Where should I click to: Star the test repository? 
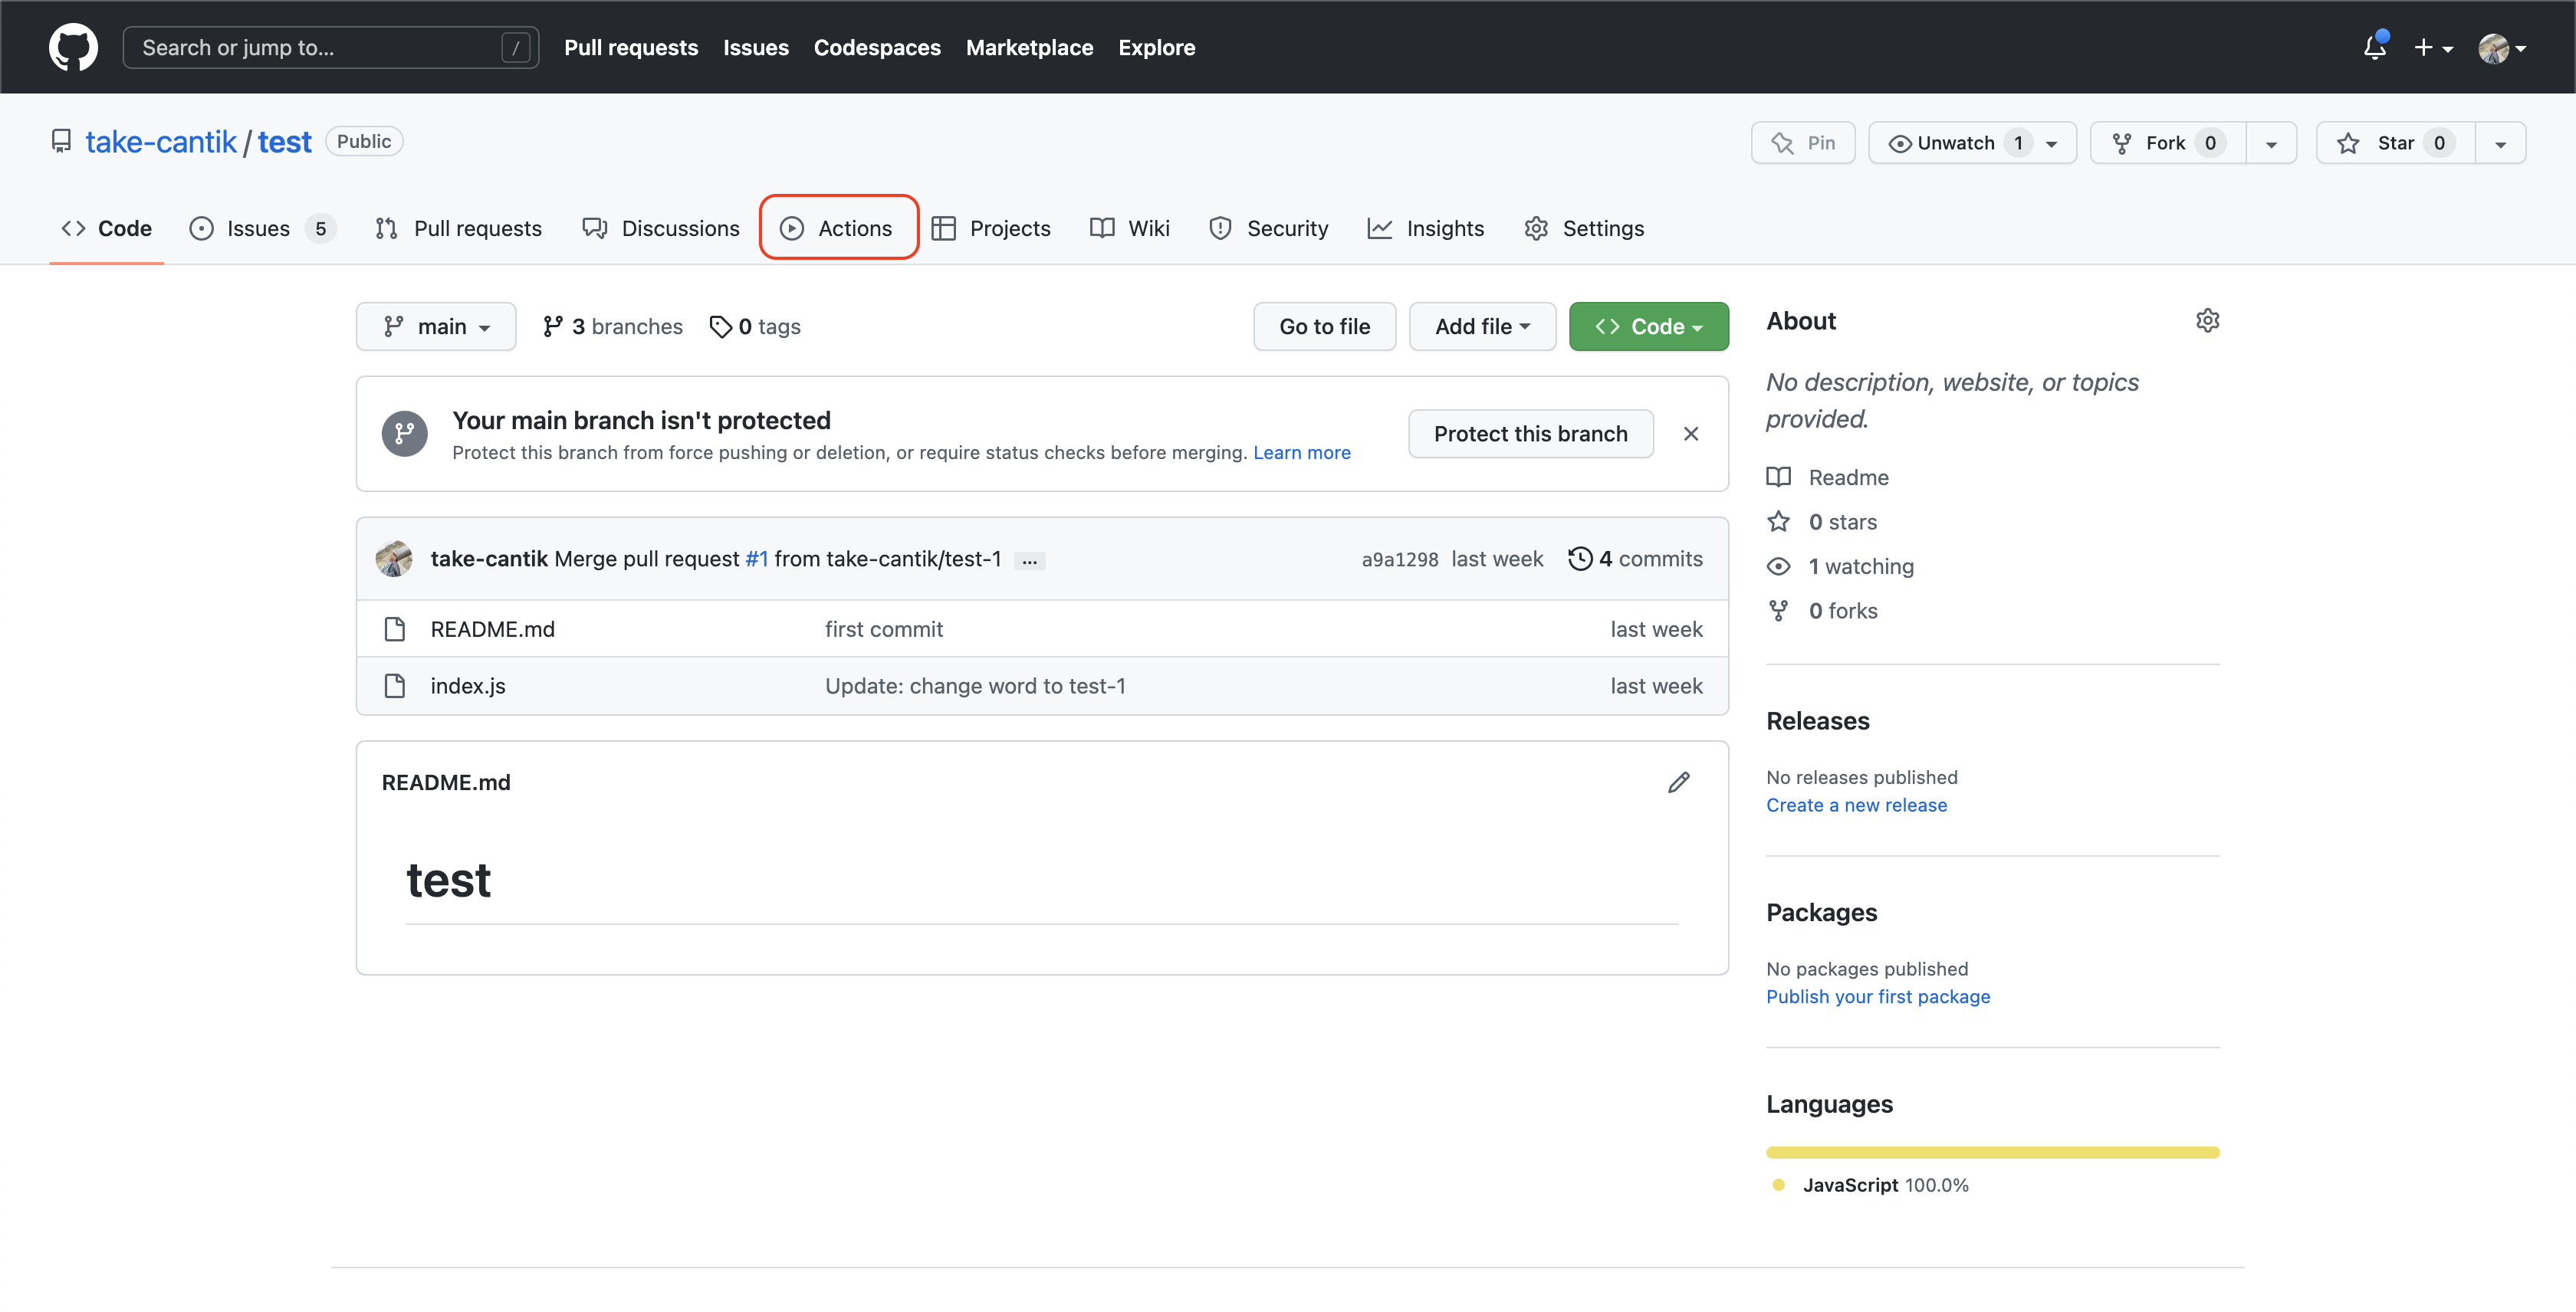click(x=2393, y=142)
